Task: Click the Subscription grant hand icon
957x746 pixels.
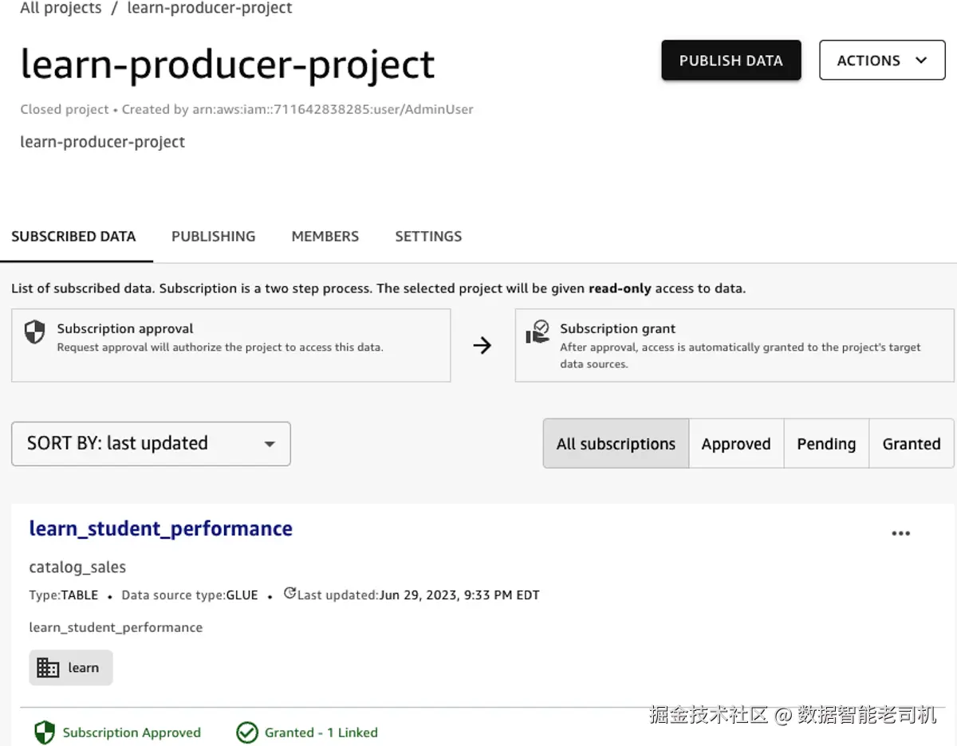Action: pos(538,332)
